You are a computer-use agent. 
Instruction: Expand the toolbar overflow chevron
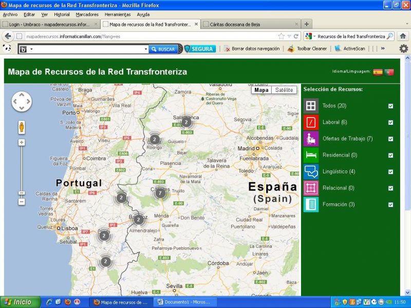point(382,49)
